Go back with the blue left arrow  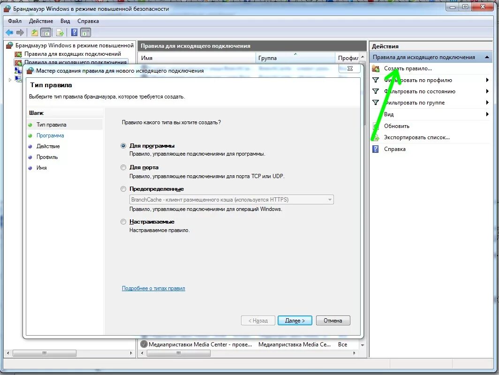pyautogui.click(x=9, y=32)
